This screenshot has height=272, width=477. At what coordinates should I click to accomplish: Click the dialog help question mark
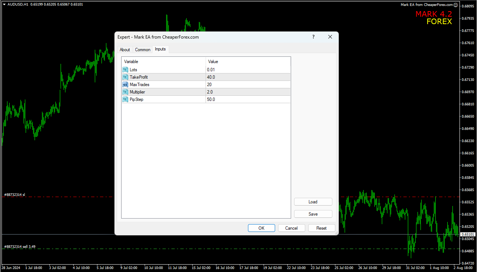313,37
